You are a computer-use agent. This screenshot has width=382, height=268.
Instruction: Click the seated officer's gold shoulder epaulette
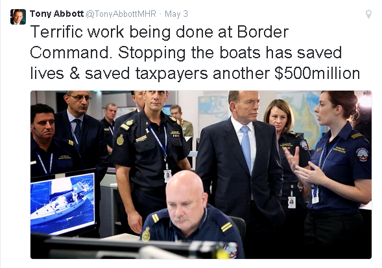(227, 227)
